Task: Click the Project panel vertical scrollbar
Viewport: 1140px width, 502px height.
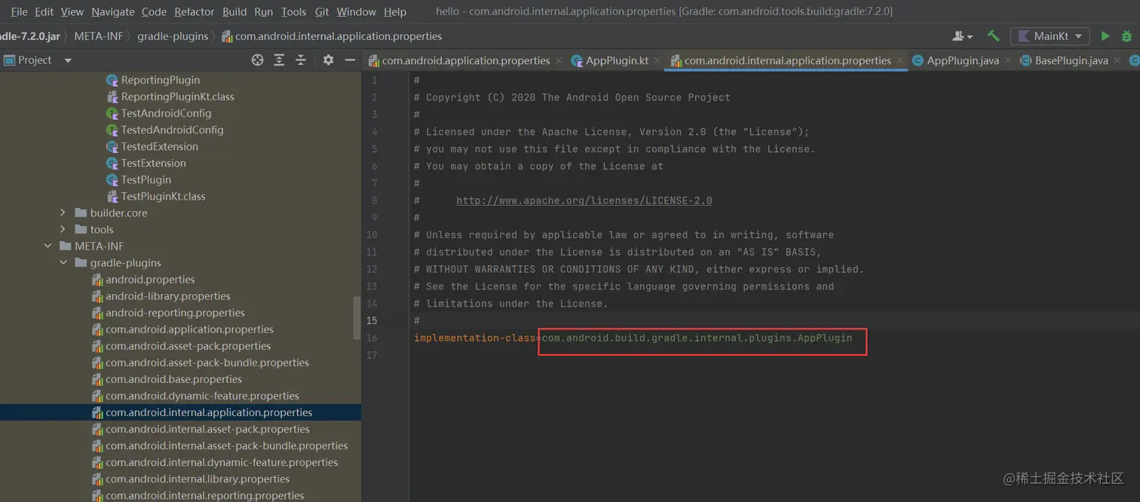Action: [357, 317]
